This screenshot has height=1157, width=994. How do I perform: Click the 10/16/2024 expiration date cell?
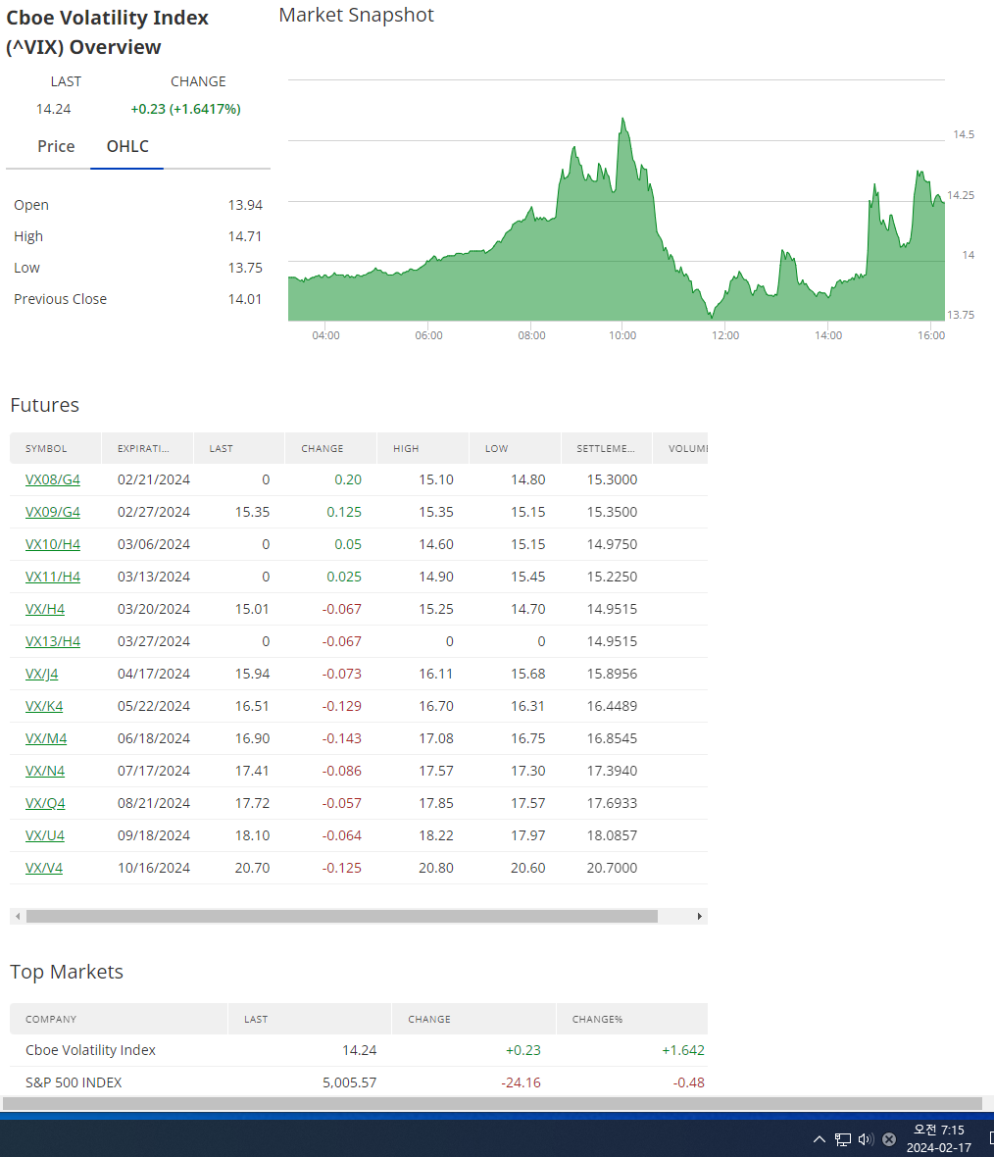(154, 869)
